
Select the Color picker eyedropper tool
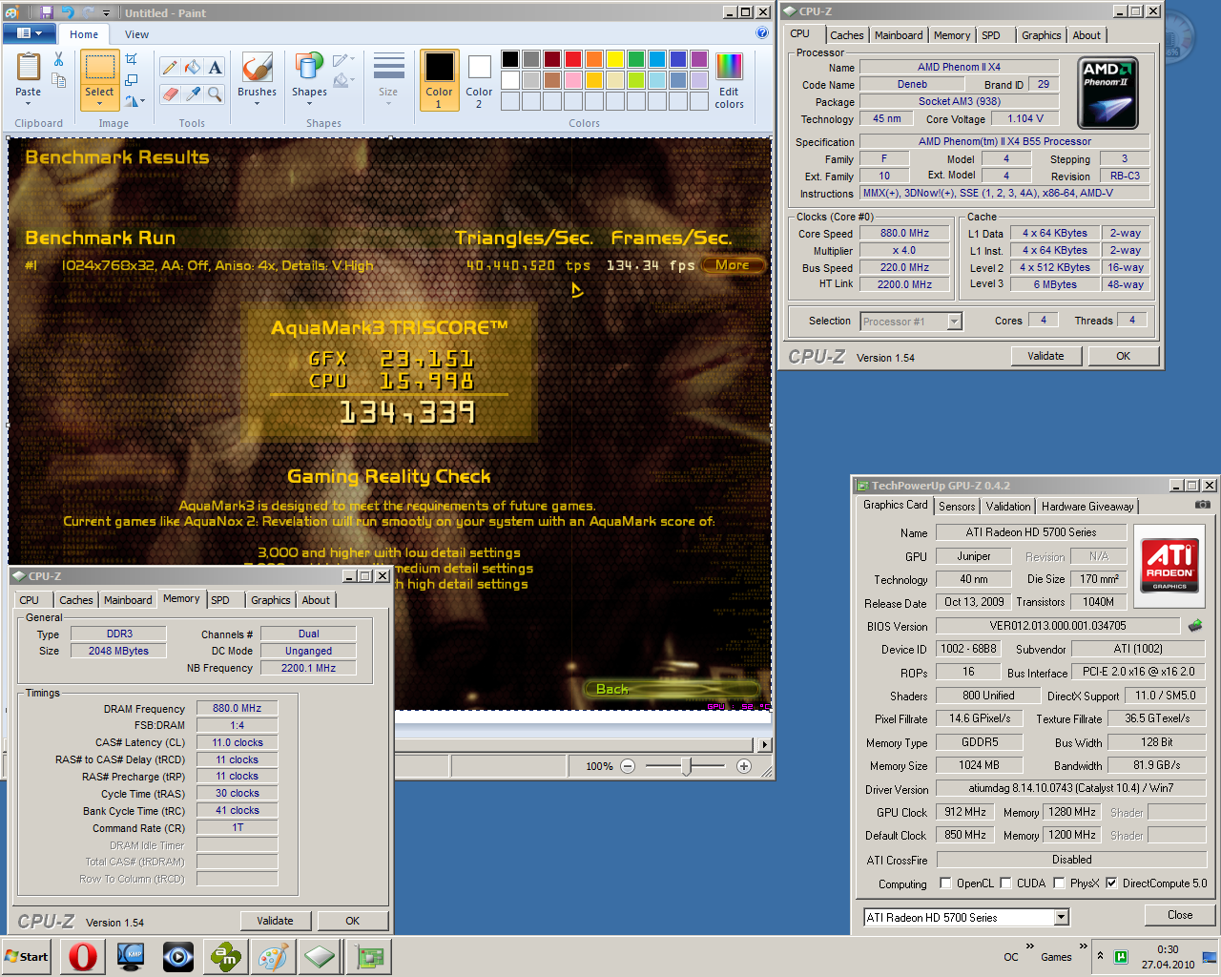click(x=193, y=94)
